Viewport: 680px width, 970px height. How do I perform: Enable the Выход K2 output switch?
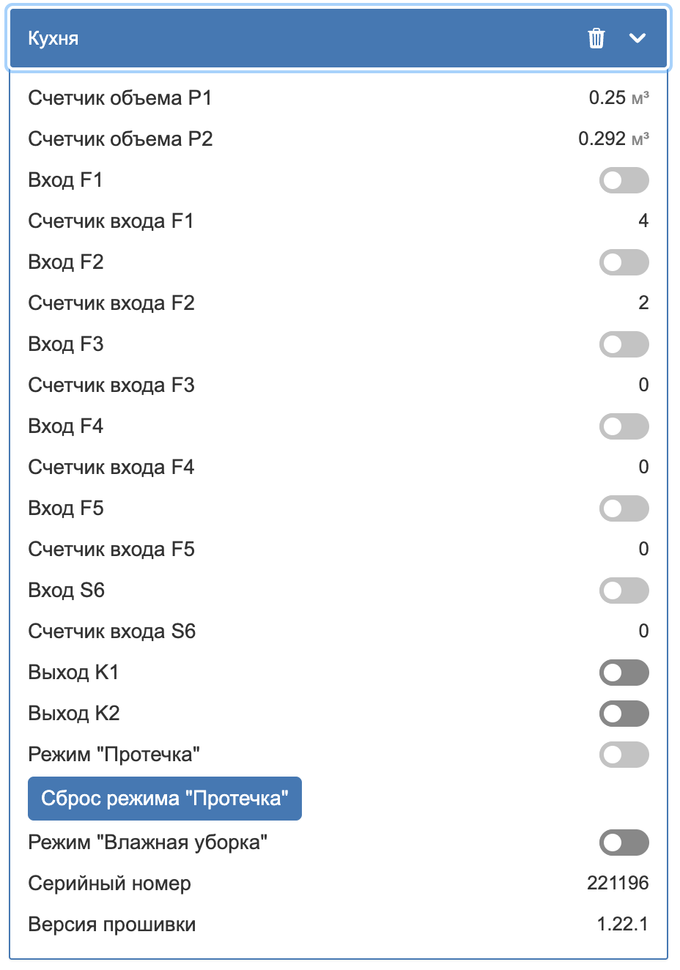624,714
